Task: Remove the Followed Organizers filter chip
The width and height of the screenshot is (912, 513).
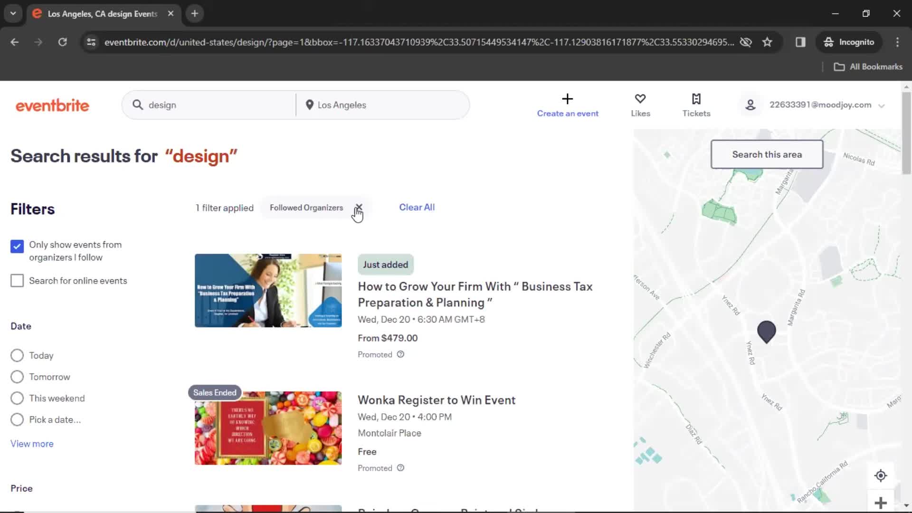Action: pos(359,208)
